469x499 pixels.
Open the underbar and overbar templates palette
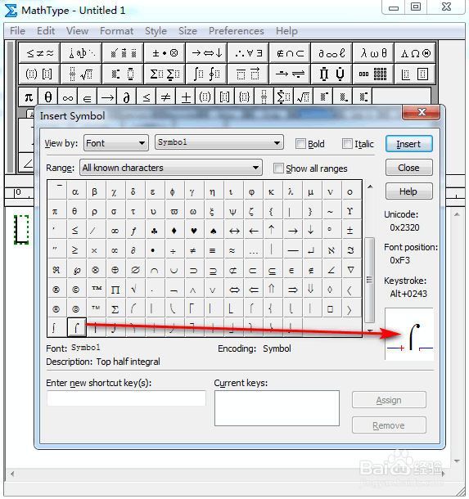point(248,74)
